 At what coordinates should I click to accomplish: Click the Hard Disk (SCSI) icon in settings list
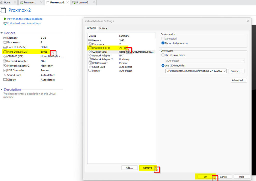coord(90,48)
